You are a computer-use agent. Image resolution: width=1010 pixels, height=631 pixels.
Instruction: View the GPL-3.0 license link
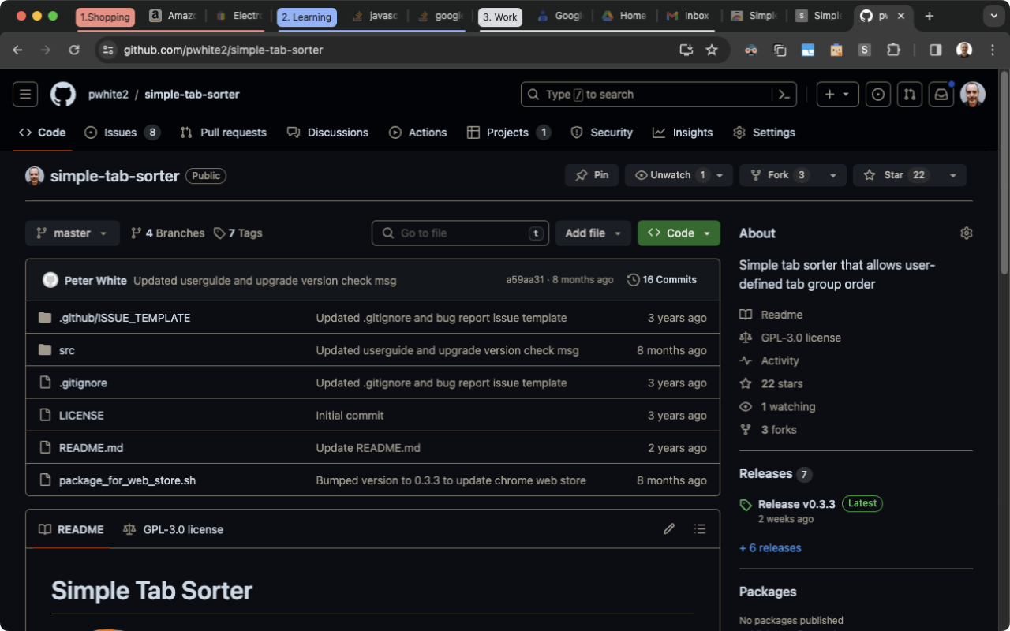tap(801, 337)
